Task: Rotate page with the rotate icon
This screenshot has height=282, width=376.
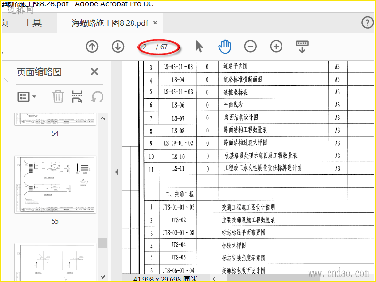Action: point(97,96)
